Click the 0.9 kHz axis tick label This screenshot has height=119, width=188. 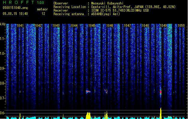(2, 68)
